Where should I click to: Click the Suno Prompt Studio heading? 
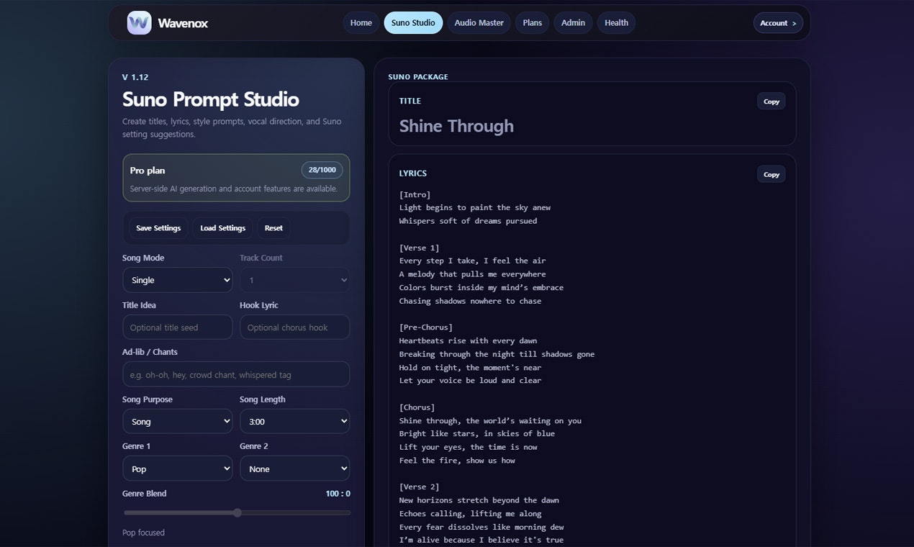tap(211, 99)
